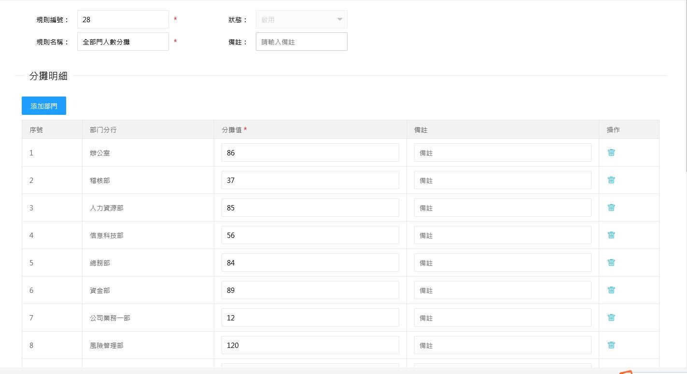Click the 規則編號 label
This screenshot has width=687, height=374.
[53, 20]
